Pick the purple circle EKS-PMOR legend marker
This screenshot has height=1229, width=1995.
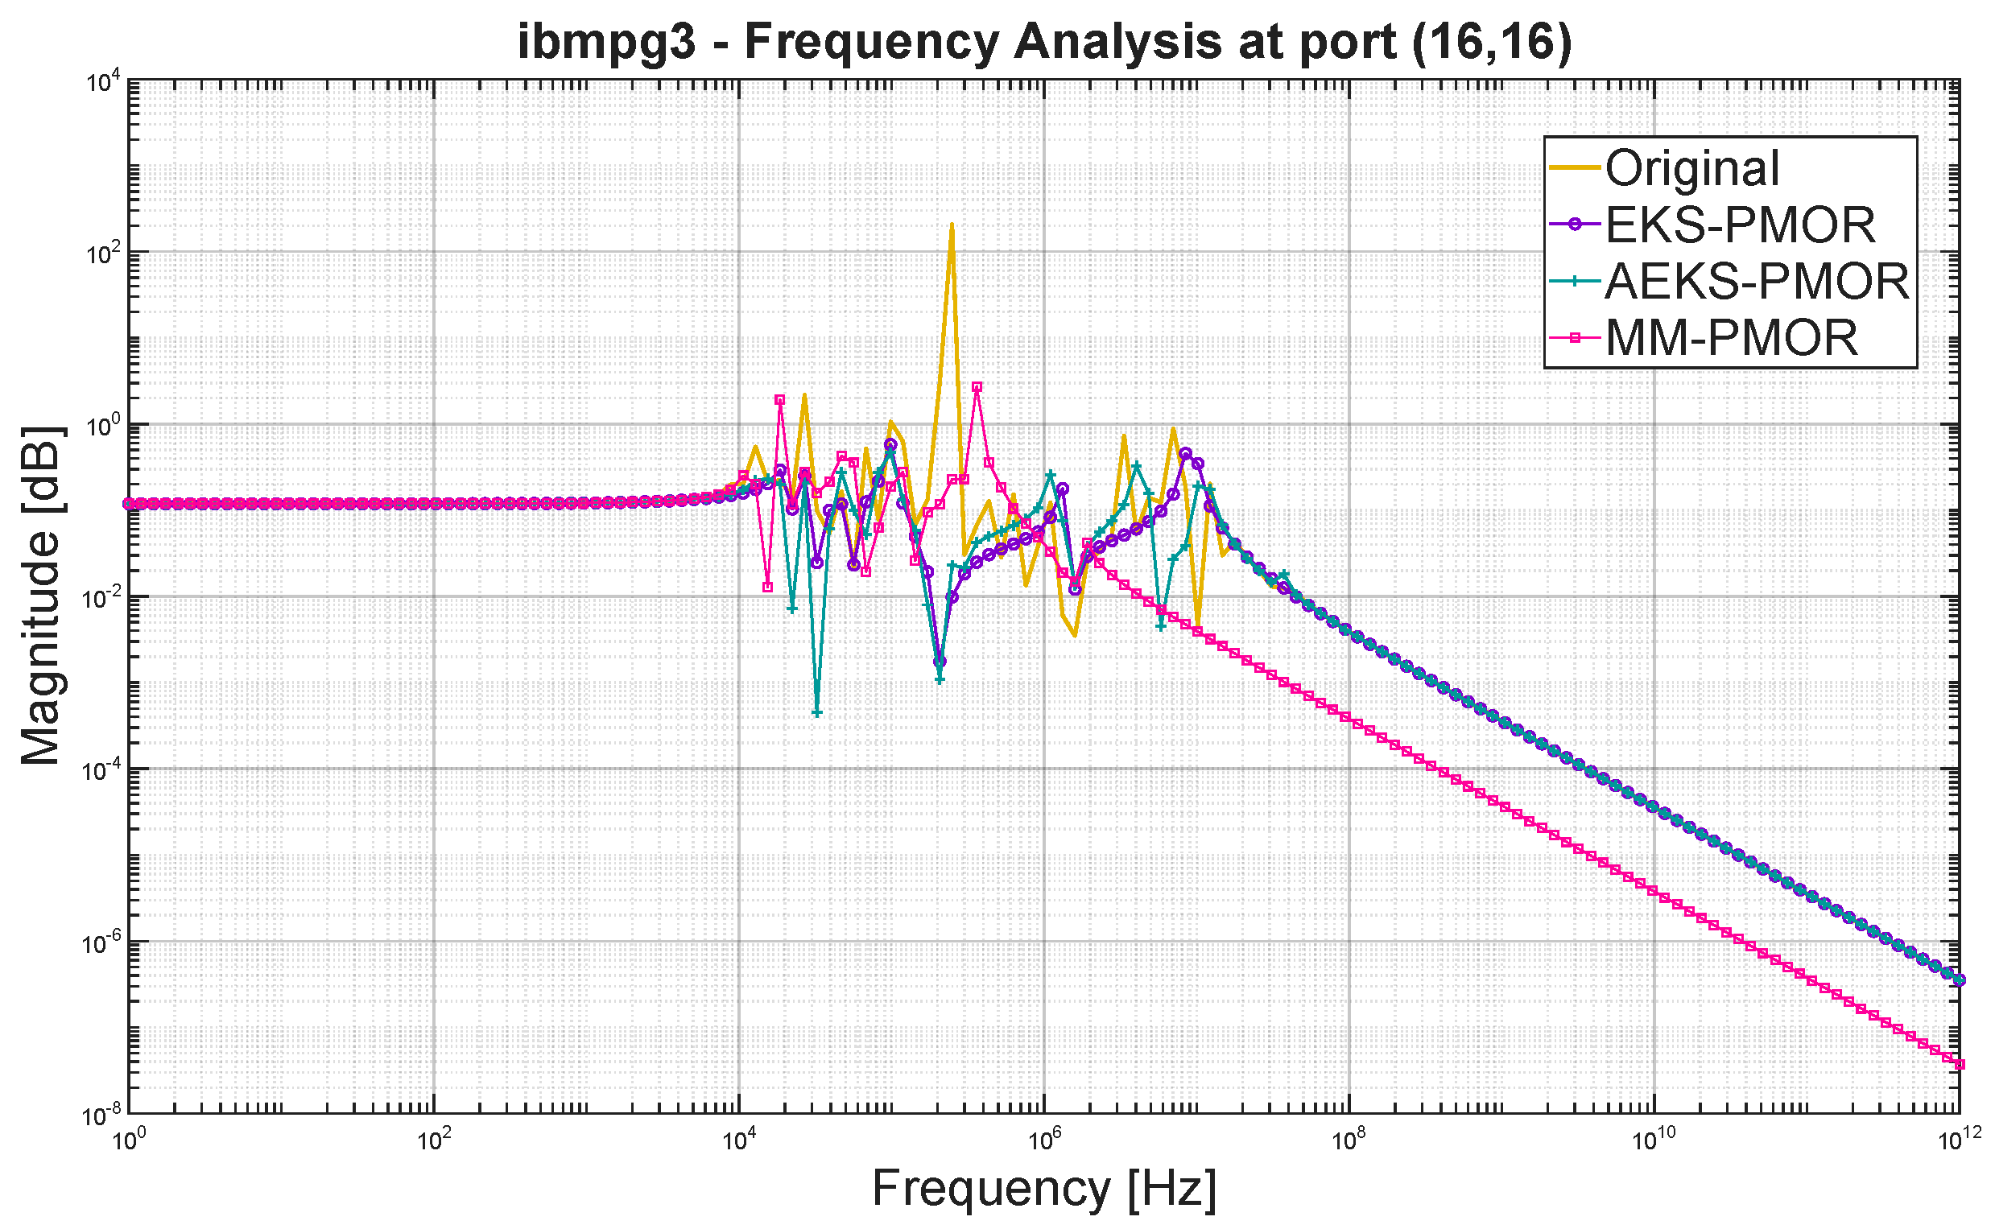(x=1575, y=225)
